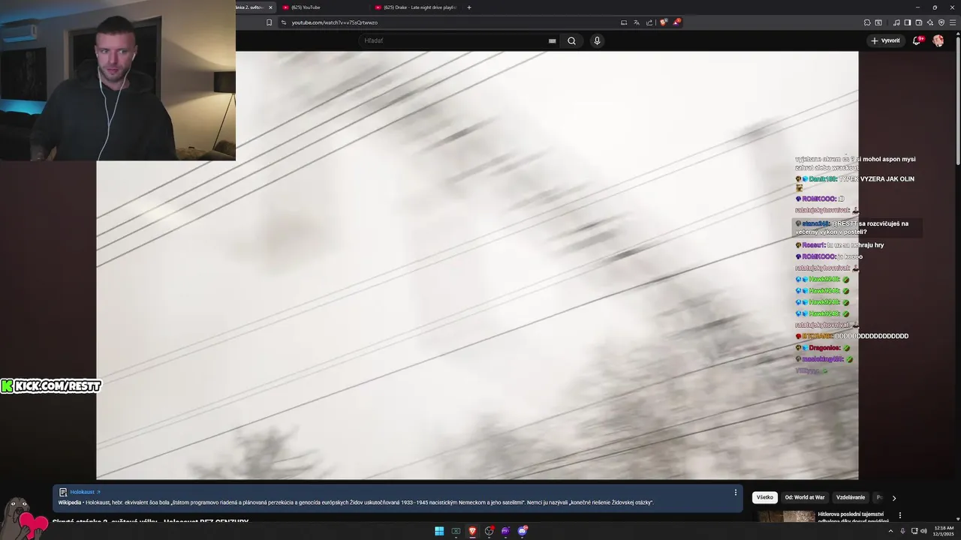The height and width of the screenshot is (540, 961).
Task: Click the share page icon in the address bar
Action: coord(649,22)
